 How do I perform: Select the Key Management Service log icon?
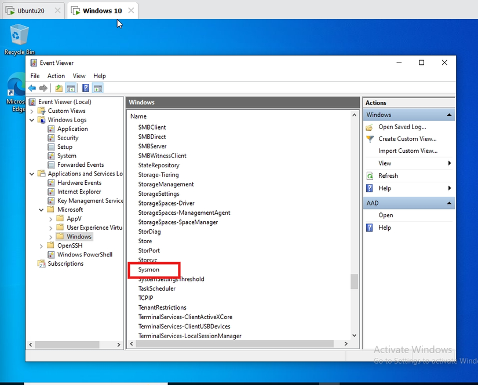pyautogui.click(x=51, y=201)
